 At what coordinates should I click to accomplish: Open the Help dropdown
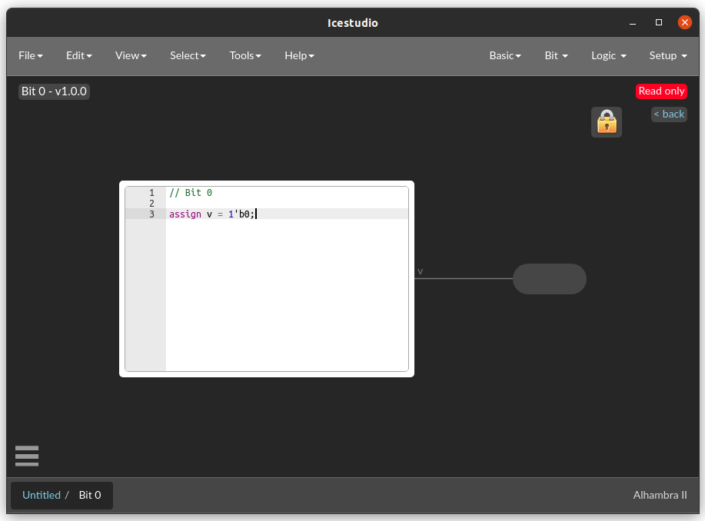(x=298, y=55)
